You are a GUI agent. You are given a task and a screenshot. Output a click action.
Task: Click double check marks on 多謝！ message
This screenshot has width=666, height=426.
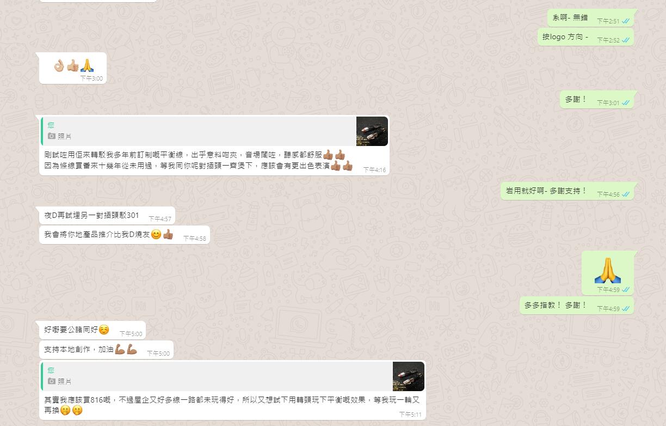pyautogui.click(x=626, y=102)
